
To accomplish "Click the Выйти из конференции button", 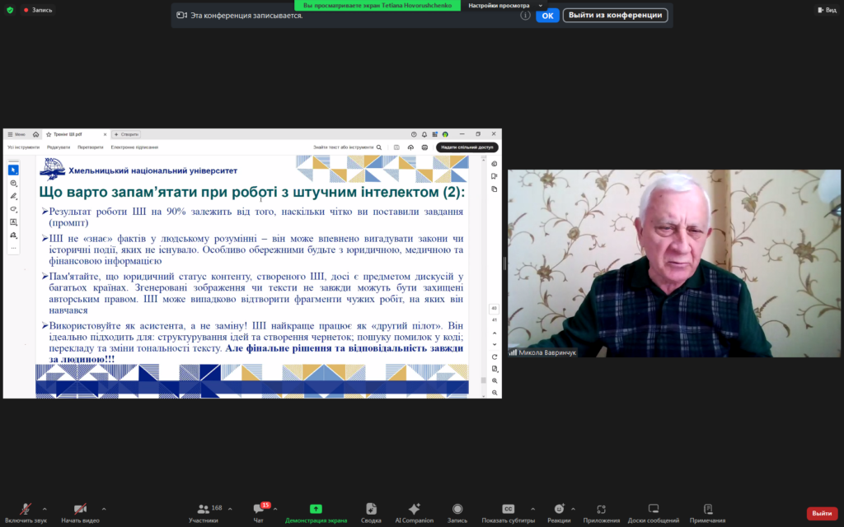I will pyautogui.click(x=615, y=15).
